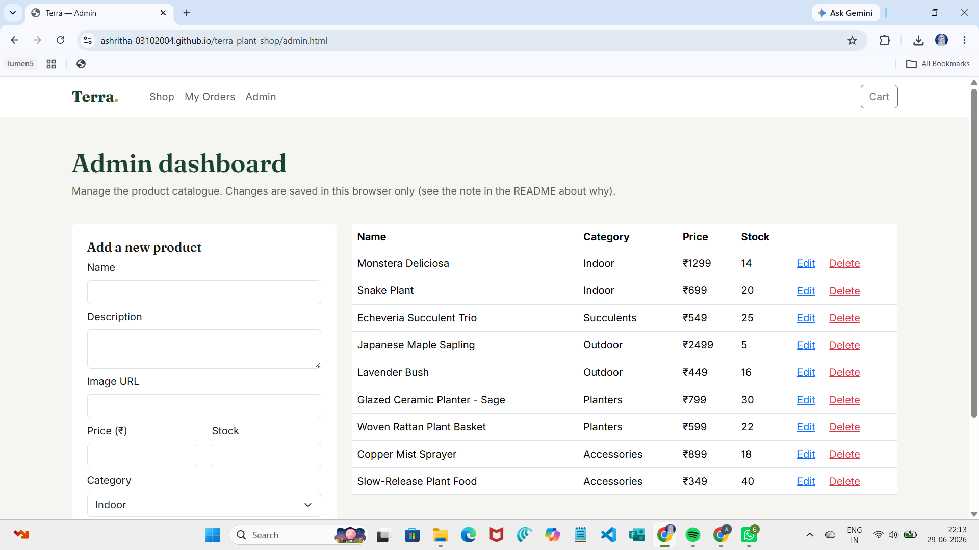This screenshot has width=979, height=550.
Task: Delete the Copper Mist Sprayer product
Action: click(x=844, y=454)
